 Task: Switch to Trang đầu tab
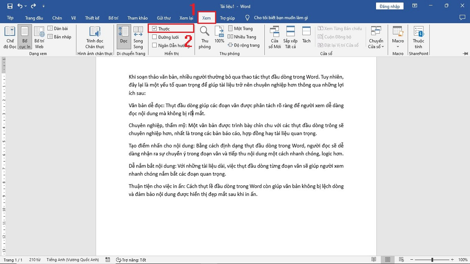(x=34, y=18)
